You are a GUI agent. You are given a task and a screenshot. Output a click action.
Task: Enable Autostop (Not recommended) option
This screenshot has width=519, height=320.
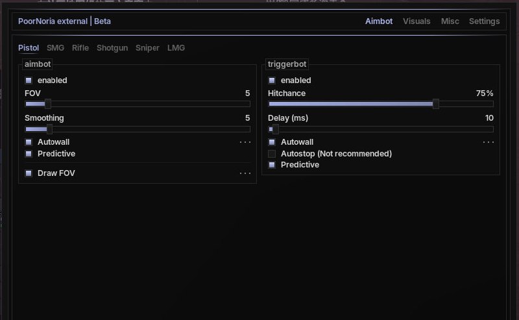point(272,154)
